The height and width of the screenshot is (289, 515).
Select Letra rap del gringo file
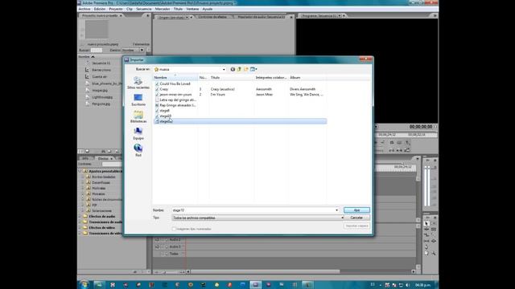178,100
